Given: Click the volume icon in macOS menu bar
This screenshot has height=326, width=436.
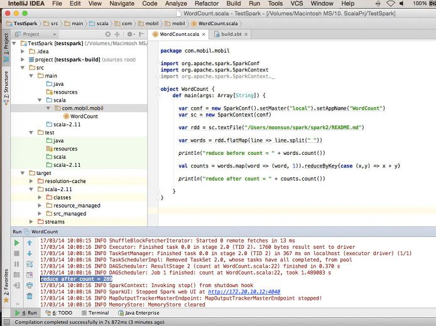Looking at the screenshot, I should [x=401, y=4].
